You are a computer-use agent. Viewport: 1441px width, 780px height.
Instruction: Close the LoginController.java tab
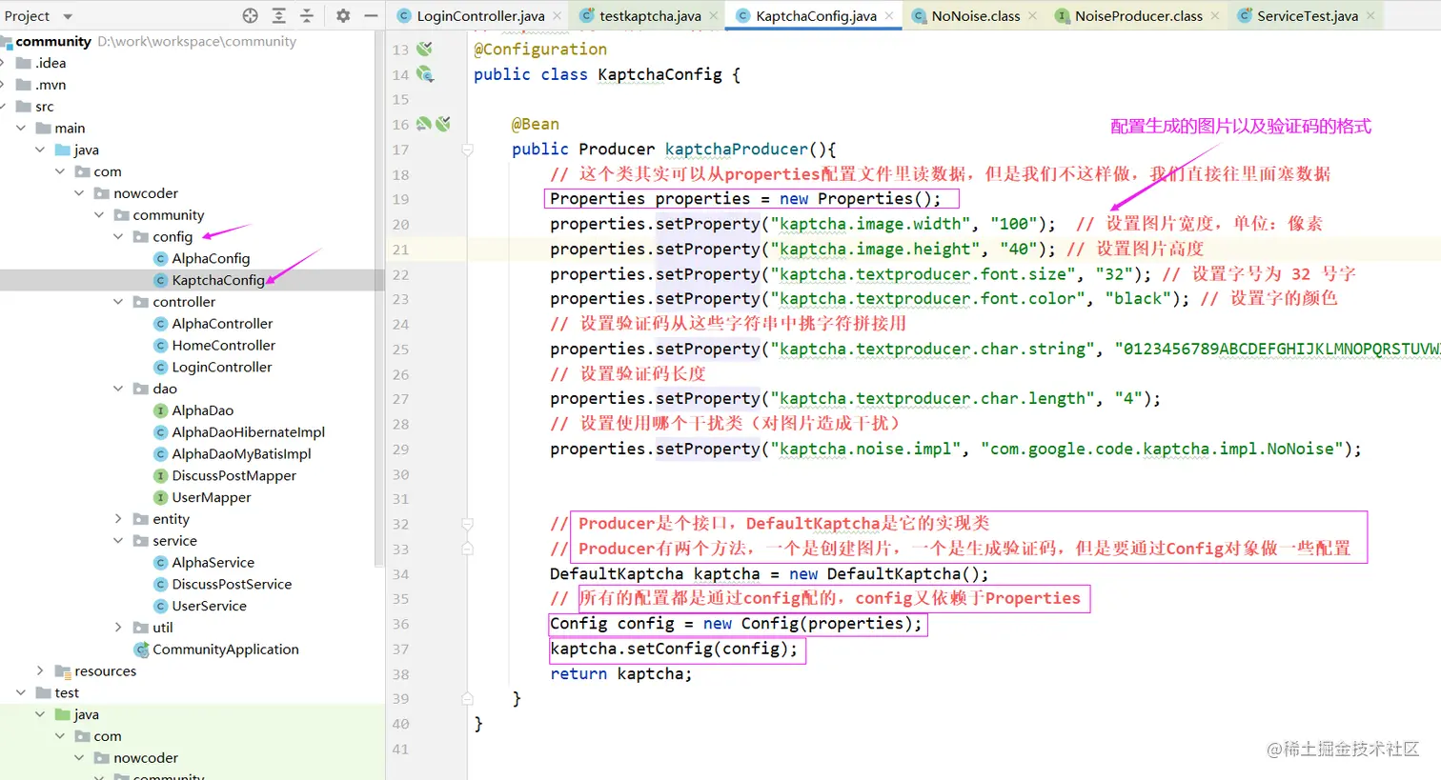558,15
